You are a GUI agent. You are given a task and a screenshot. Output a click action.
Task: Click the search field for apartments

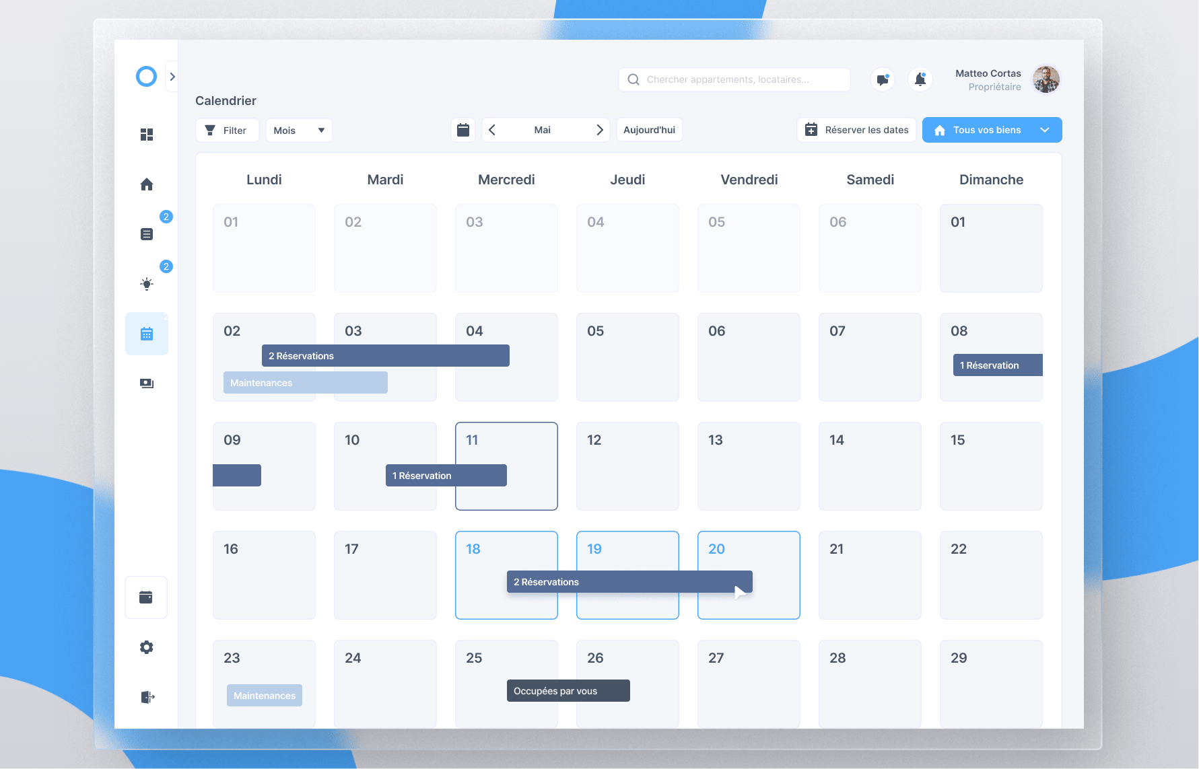pyautogui.click(x=734, y=79)
